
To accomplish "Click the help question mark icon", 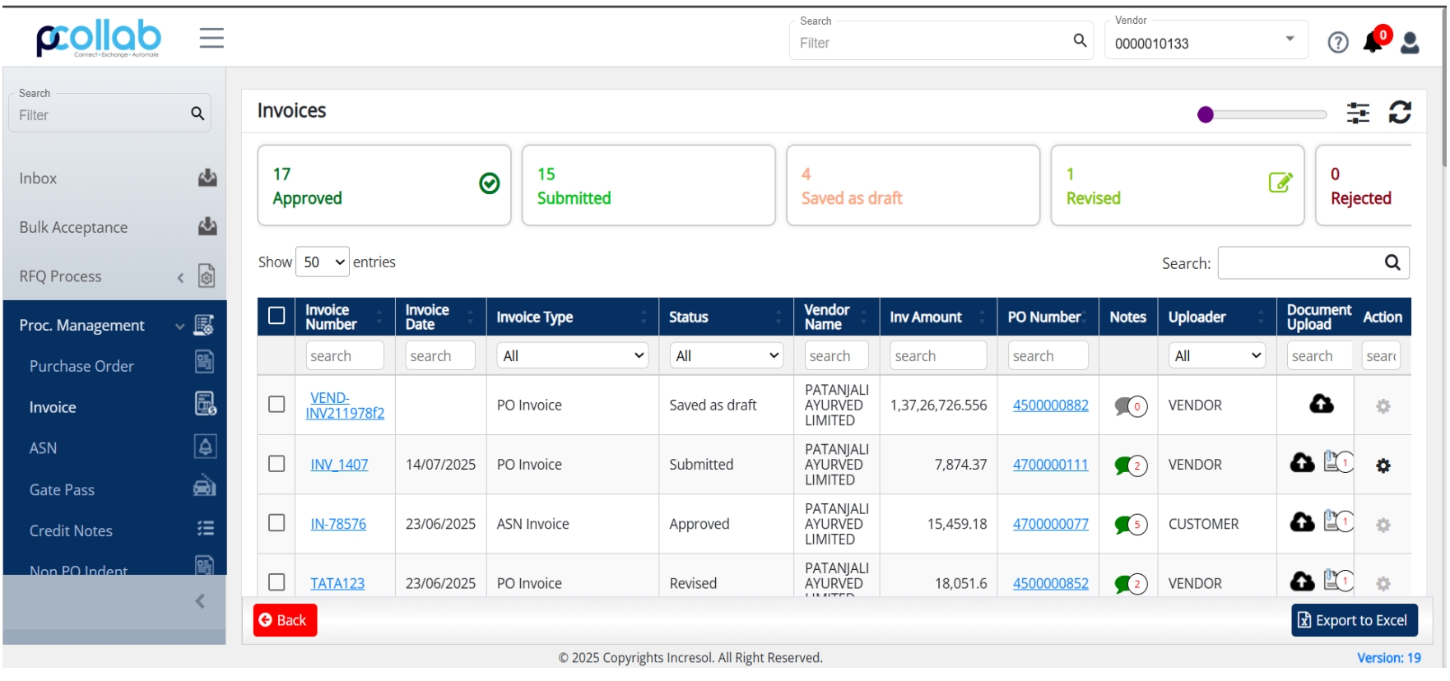I will [x=1338, y=42].
